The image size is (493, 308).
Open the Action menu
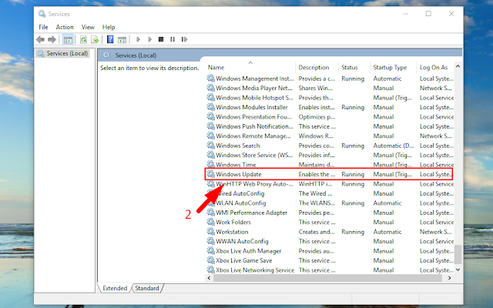click(x=65, y=27)
